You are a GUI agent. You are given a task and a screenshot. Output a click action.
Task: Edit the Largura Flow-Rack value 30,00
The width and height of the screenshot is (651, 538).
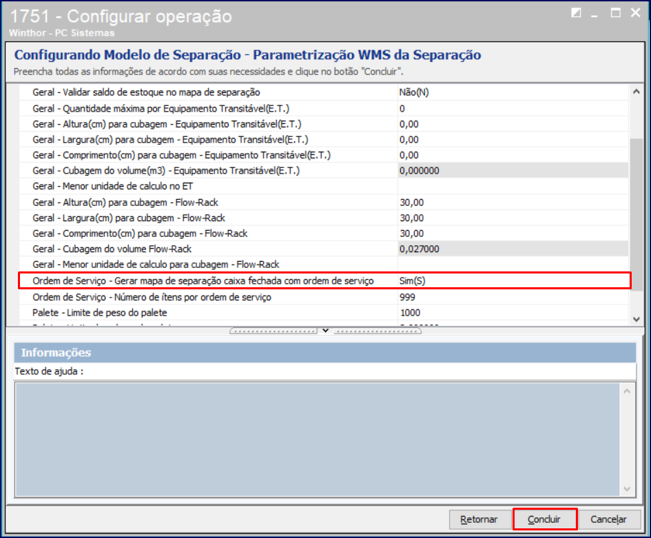click(513, 218)
